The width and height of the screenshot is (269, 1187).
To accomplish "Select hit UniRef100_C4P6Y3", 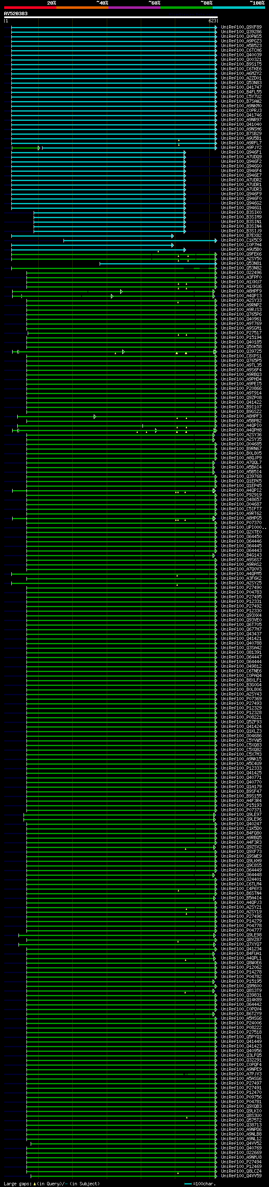I will [x=241, y=888].
